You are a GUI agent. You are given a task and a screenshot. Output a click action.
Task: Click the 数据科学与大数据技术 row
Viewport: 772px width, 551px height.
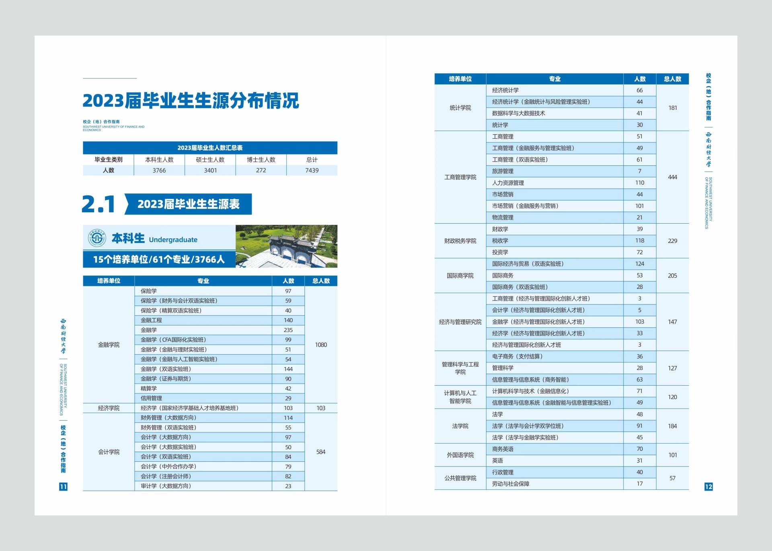pyautogui.click(x=571, y=113)
